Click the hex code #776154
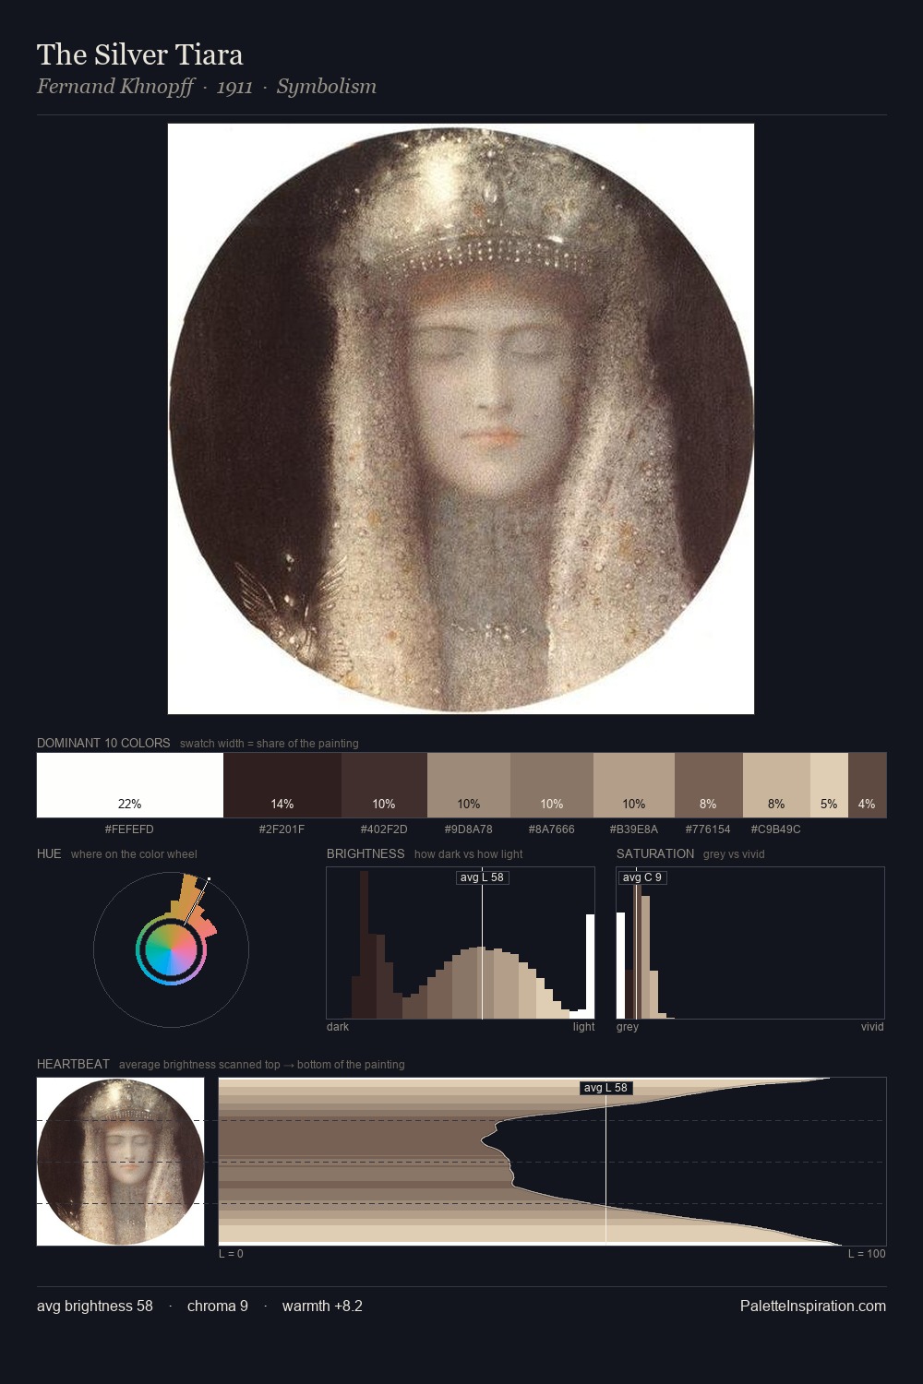This screenshot has height=1384, width=923. click(708, 829)
